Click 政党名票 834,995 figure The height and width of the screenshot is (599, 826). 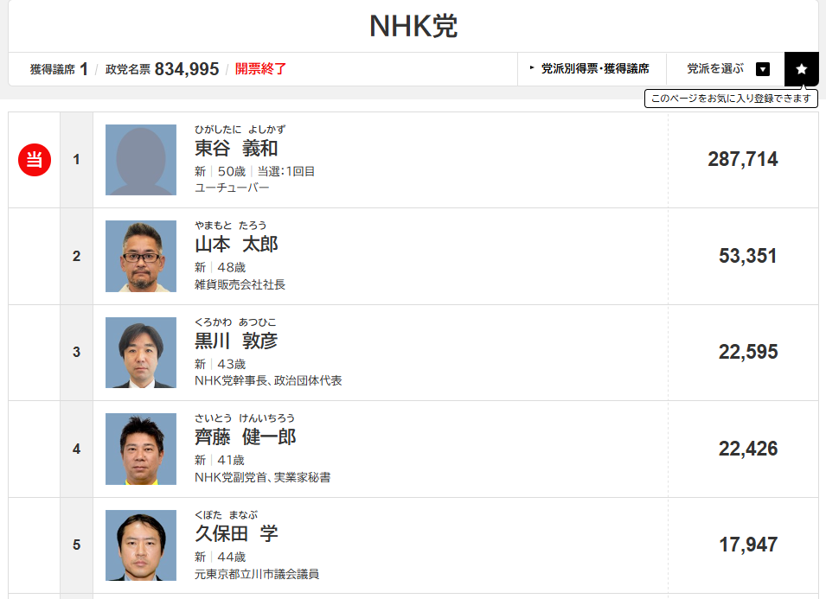tap(162, 69)
